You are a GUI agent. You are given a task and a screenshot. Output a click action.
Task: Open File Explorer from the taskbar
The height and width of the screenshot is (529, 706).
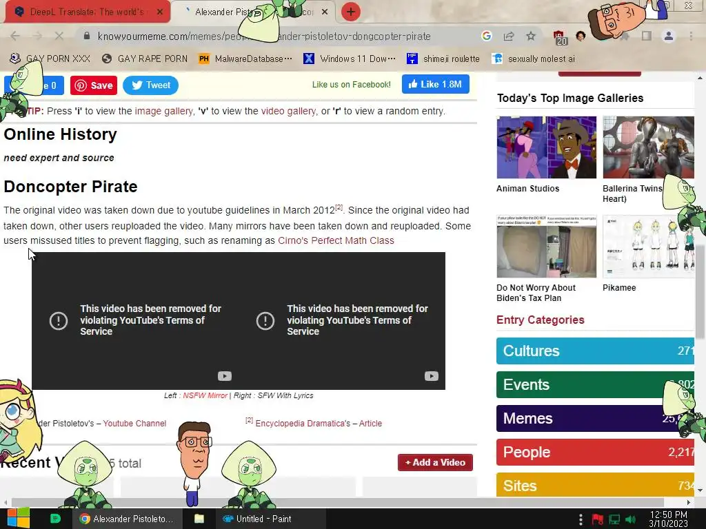199,519
